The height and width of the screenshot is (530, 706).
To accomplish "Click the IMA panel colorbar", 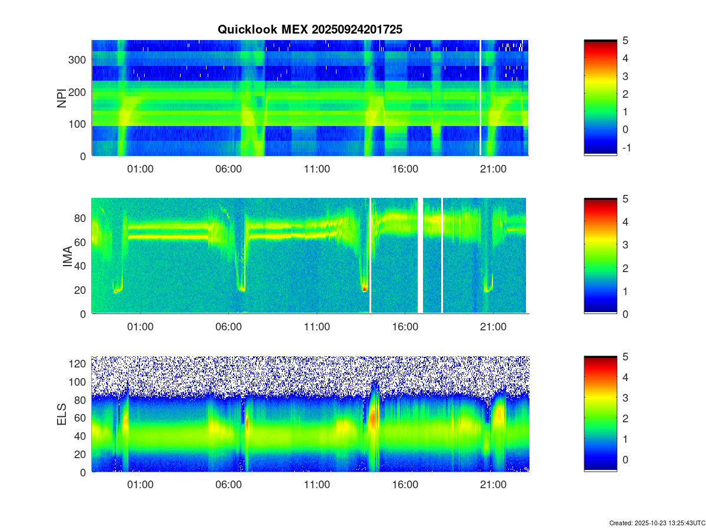I will 600,256.
